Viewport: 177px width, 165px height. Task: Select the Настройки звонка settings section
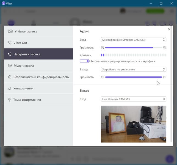point(38,54)
